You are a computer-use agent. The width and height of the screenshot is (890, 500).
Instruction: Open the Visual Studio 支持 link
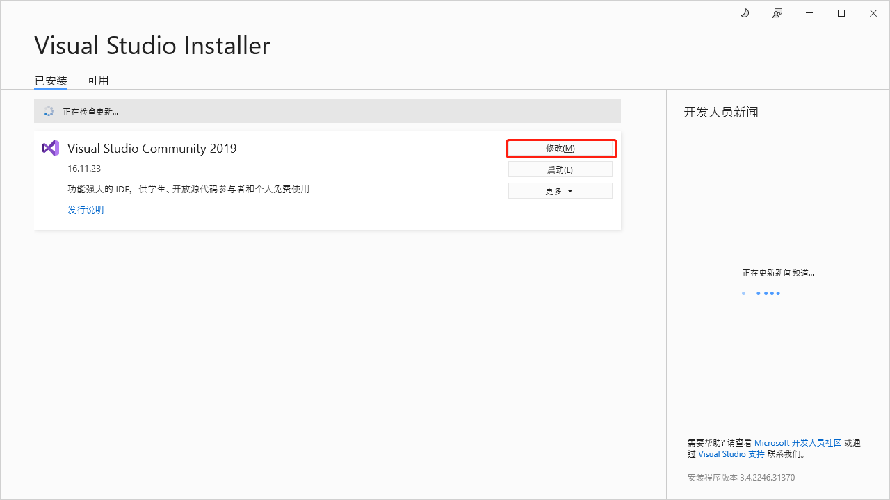(x=731, y=454)
